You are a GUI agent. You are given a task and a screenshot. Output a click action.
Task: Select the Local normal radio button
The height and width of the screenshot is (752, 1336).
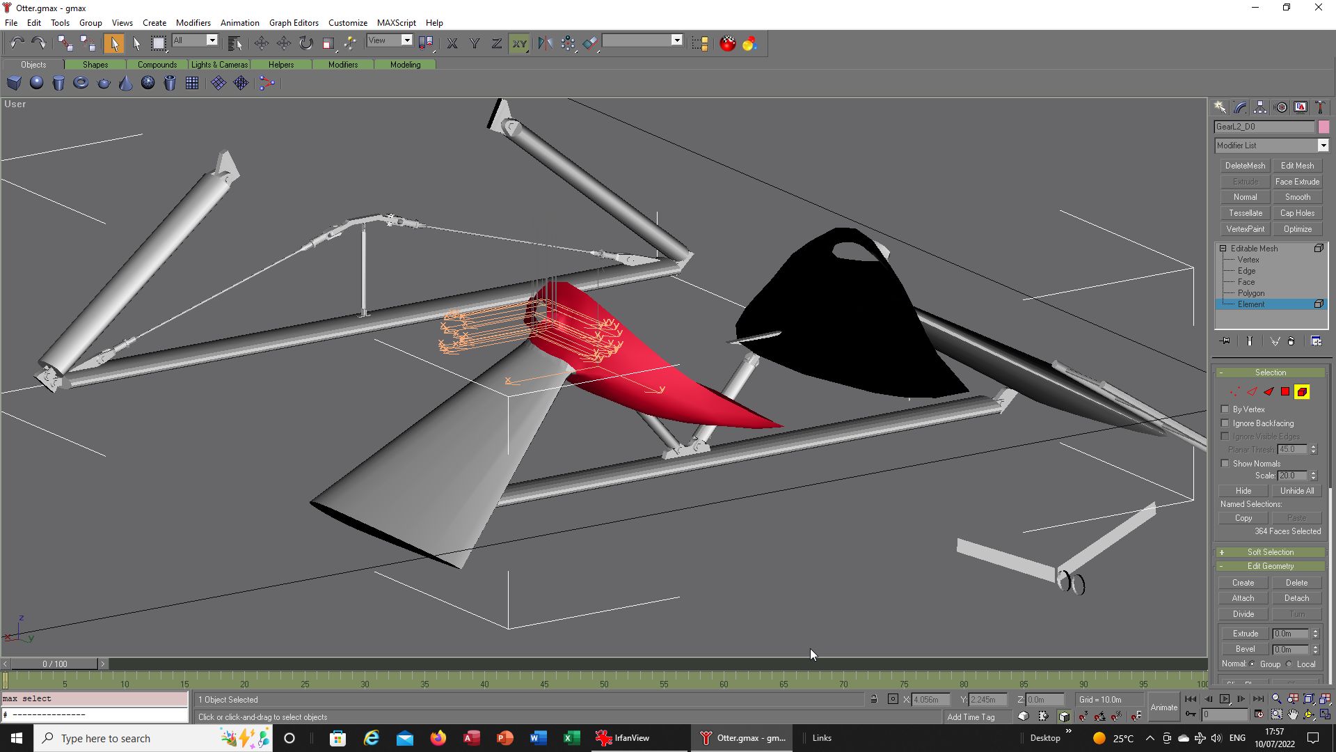[x=1289, y=664]
